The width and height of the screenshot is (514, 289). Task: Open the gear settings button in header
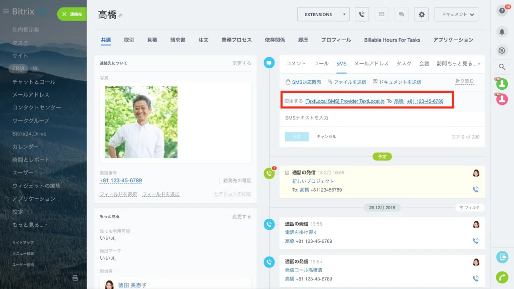point(422,15)
